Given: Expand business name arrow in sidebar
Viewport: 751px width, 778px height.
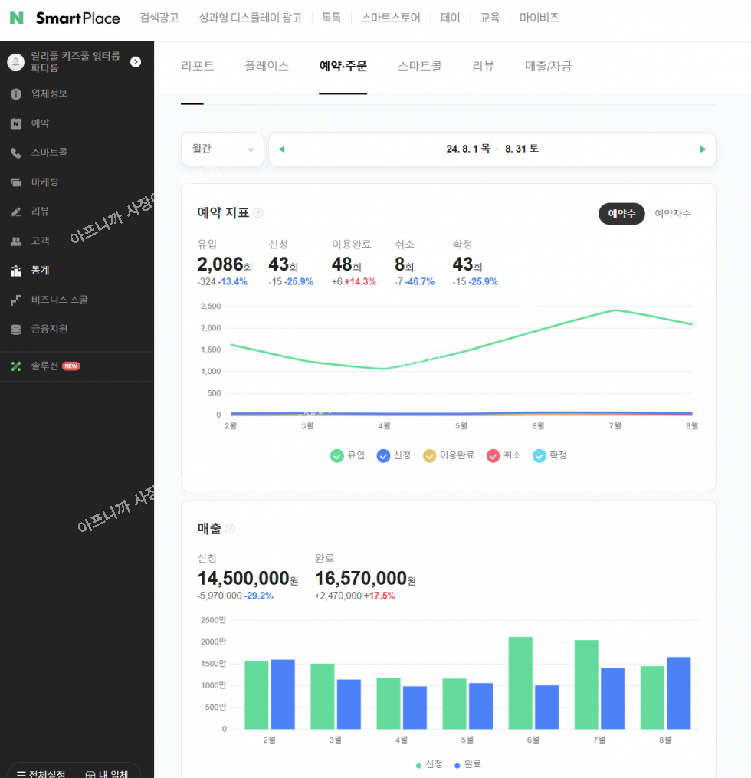Looking at the screenshot, I should pos(136,61).
